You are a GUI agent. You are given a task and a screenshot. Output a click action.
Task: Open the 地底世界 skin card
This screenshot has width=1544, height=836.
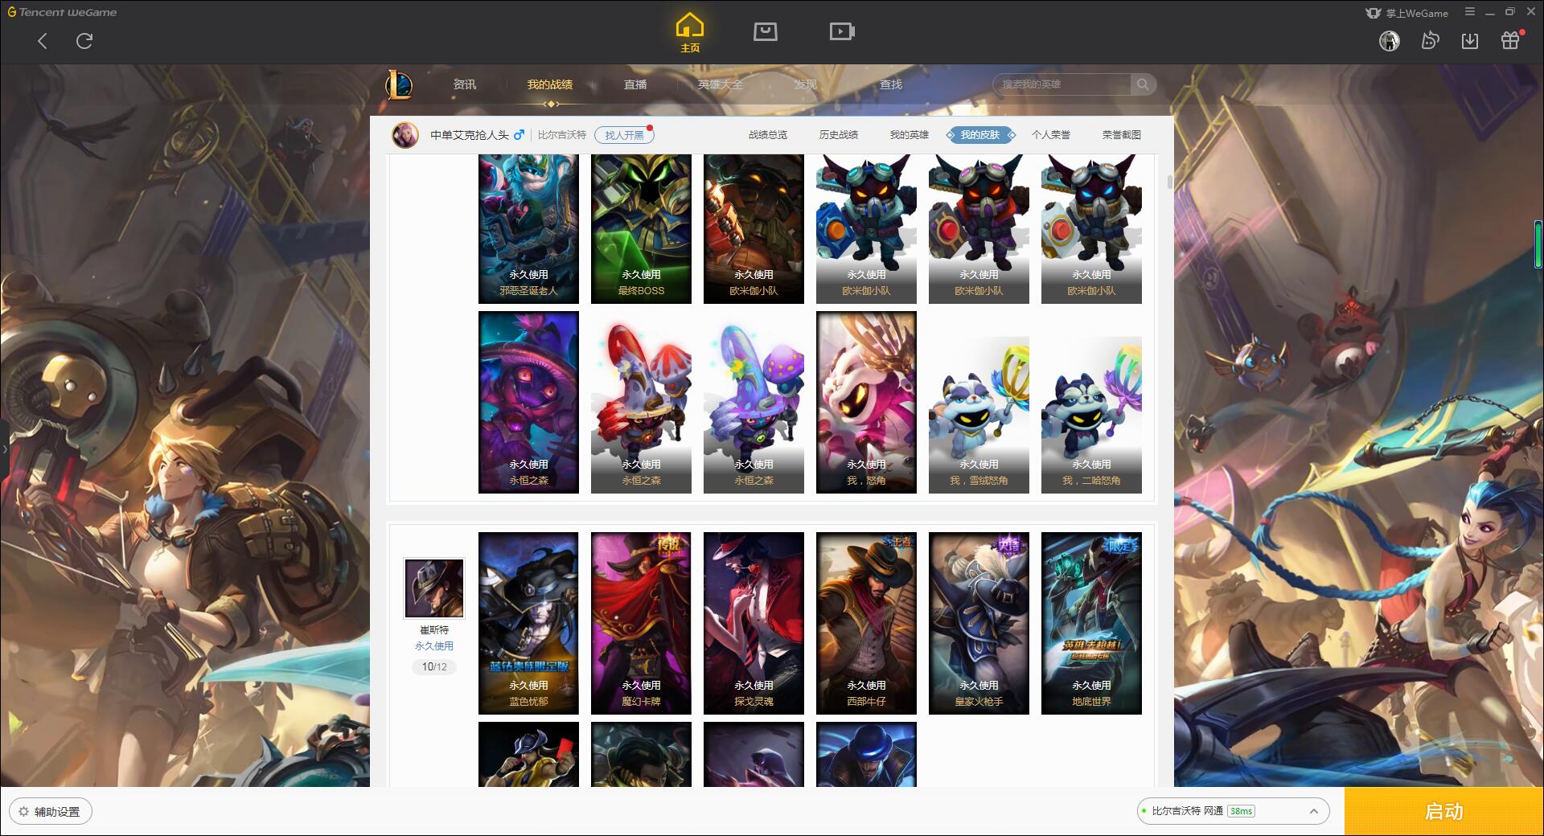point(1091,623)
